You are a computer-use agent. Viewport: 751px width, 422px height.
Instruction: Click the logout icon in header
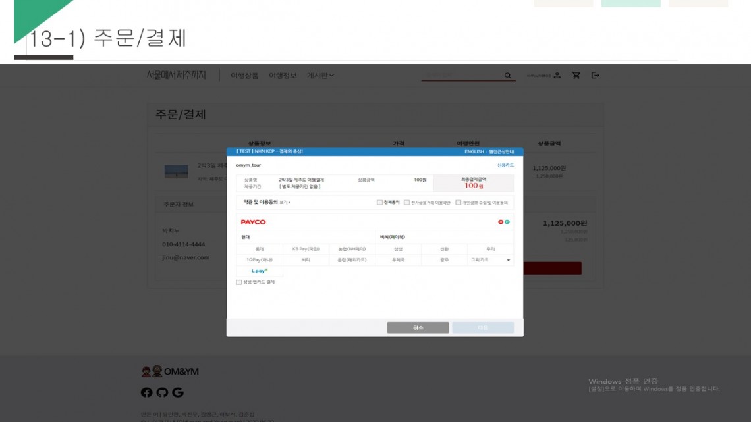(596, 76)
